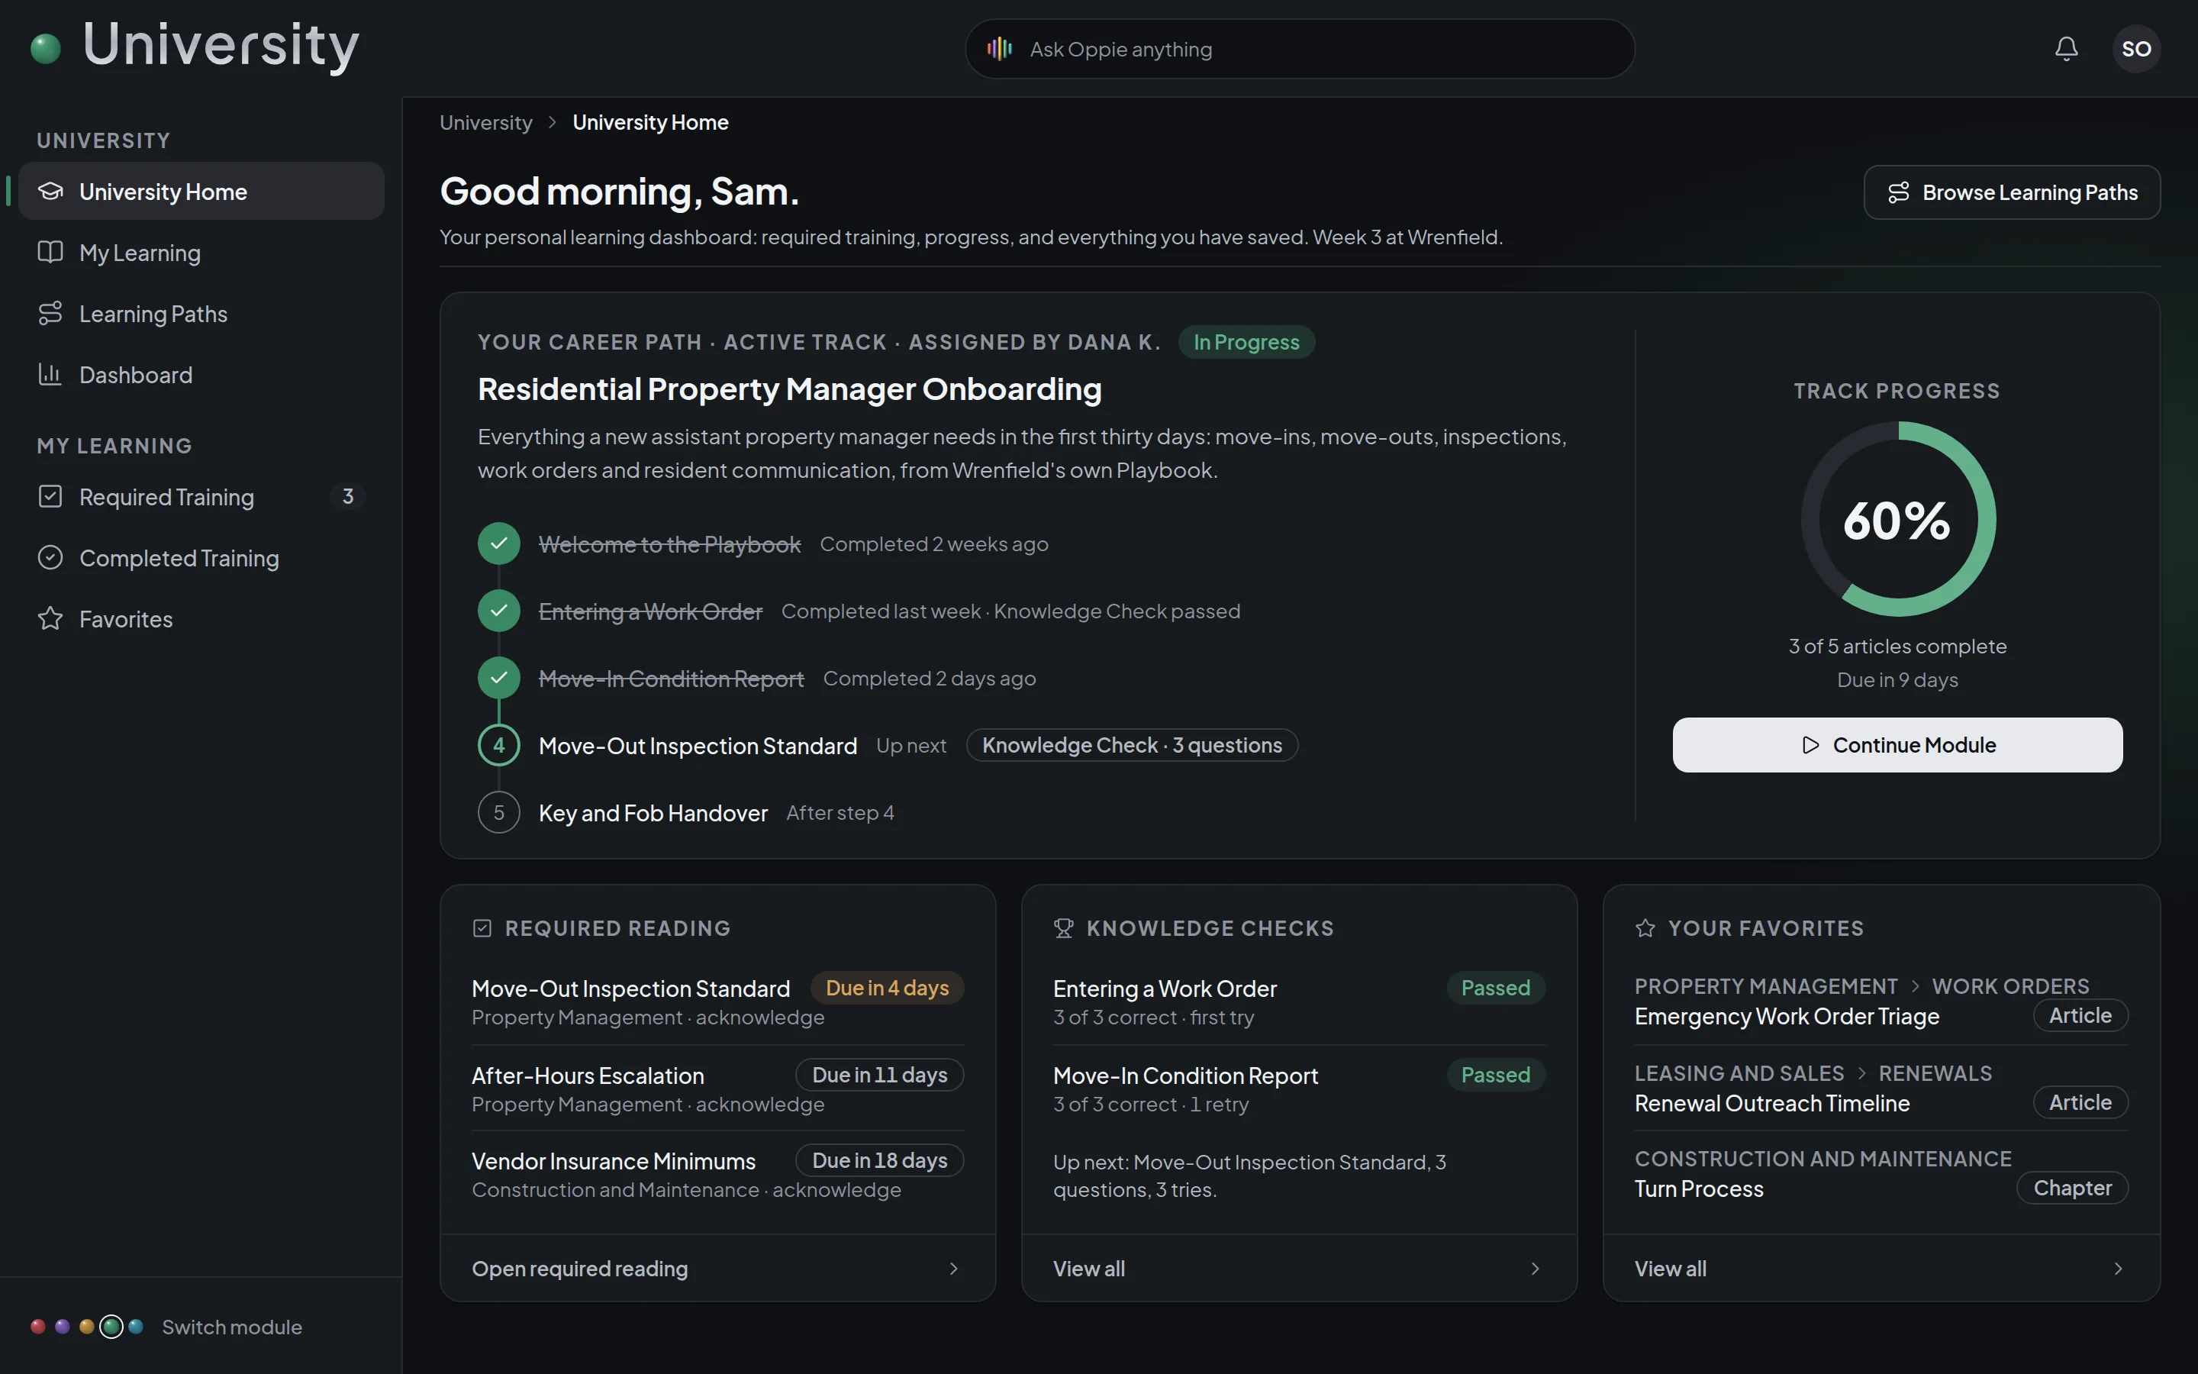Image resolution: width=2198 pixels, height=1374 pixels.
Task: Click the star icon beside Favorites
Action: click(x=51, y=618)
